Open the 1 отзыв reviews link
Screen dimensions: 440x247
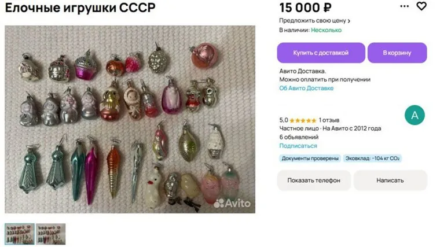329,120
